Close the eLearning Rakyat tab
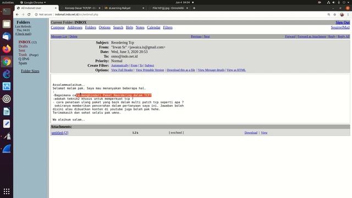The height and width of the screenshot is (198, 352). tap(143, 8)
